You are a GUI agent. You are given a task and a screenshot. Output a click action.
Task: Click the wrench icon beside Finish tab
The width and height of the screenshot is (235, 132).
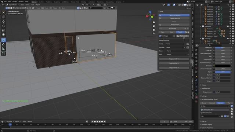[188, 32]
